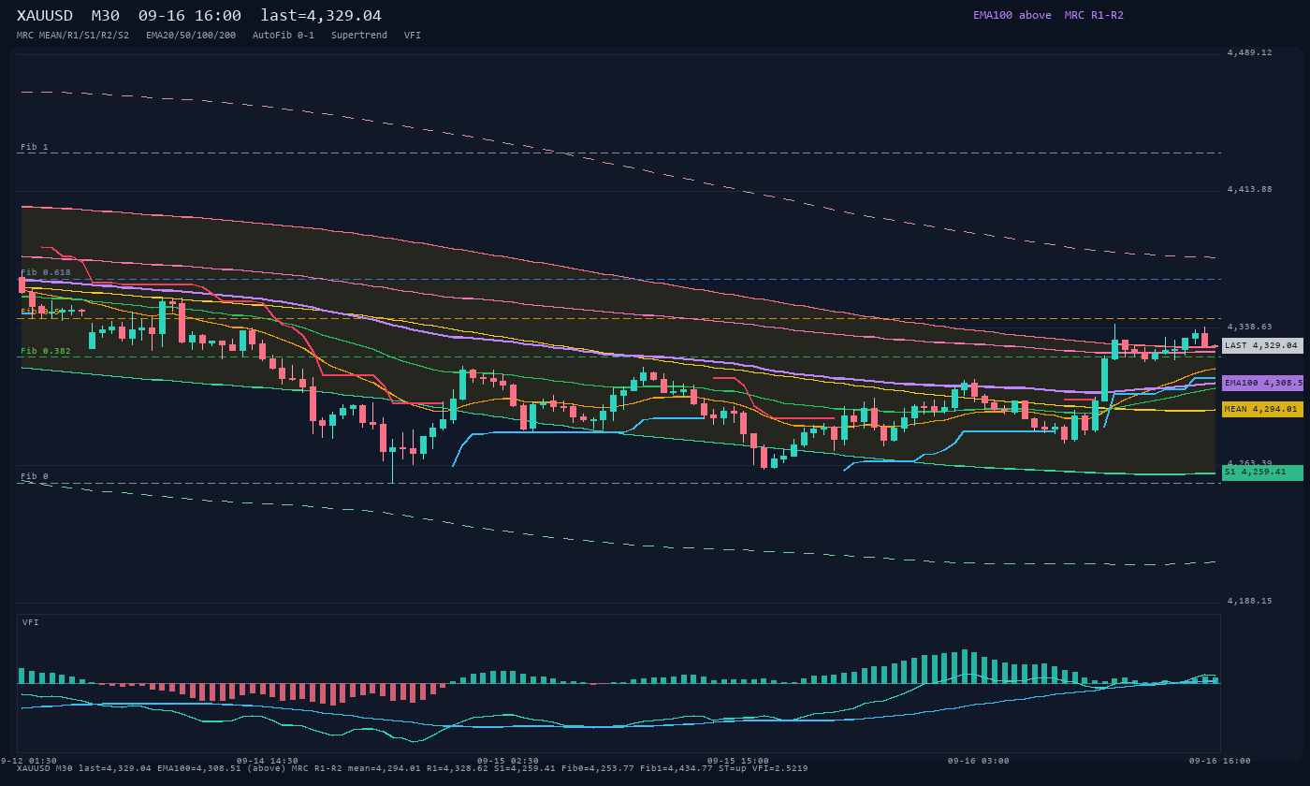Image resolution: width=1310 pixels, height=786 pixels.
Task: Click the VFI label in the lower panel
Action: point(31,622)
